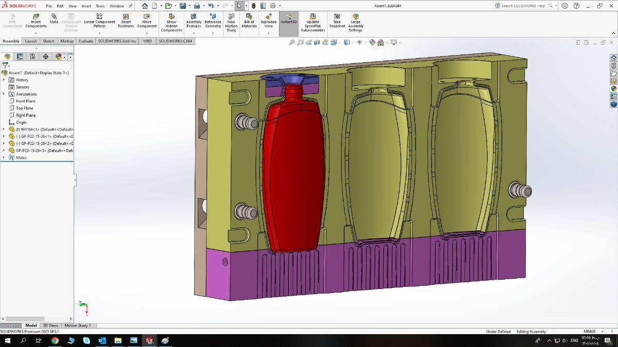
Task: Expand the Annotations tree node
Action: [4, 94]
